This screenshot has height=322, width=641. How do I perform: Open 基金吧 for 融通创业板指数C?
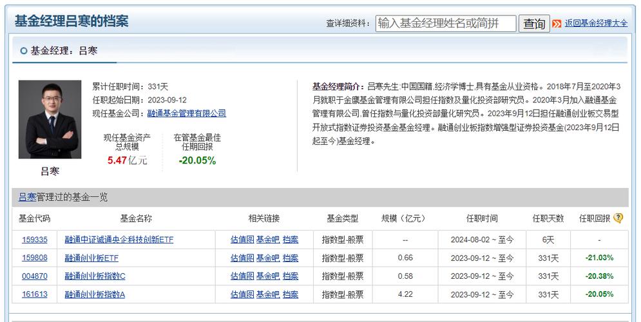pos(268,276)
